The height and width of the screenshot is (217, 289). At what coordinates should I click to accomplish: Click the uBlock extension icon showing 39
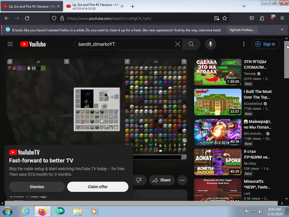coord(272,18)
